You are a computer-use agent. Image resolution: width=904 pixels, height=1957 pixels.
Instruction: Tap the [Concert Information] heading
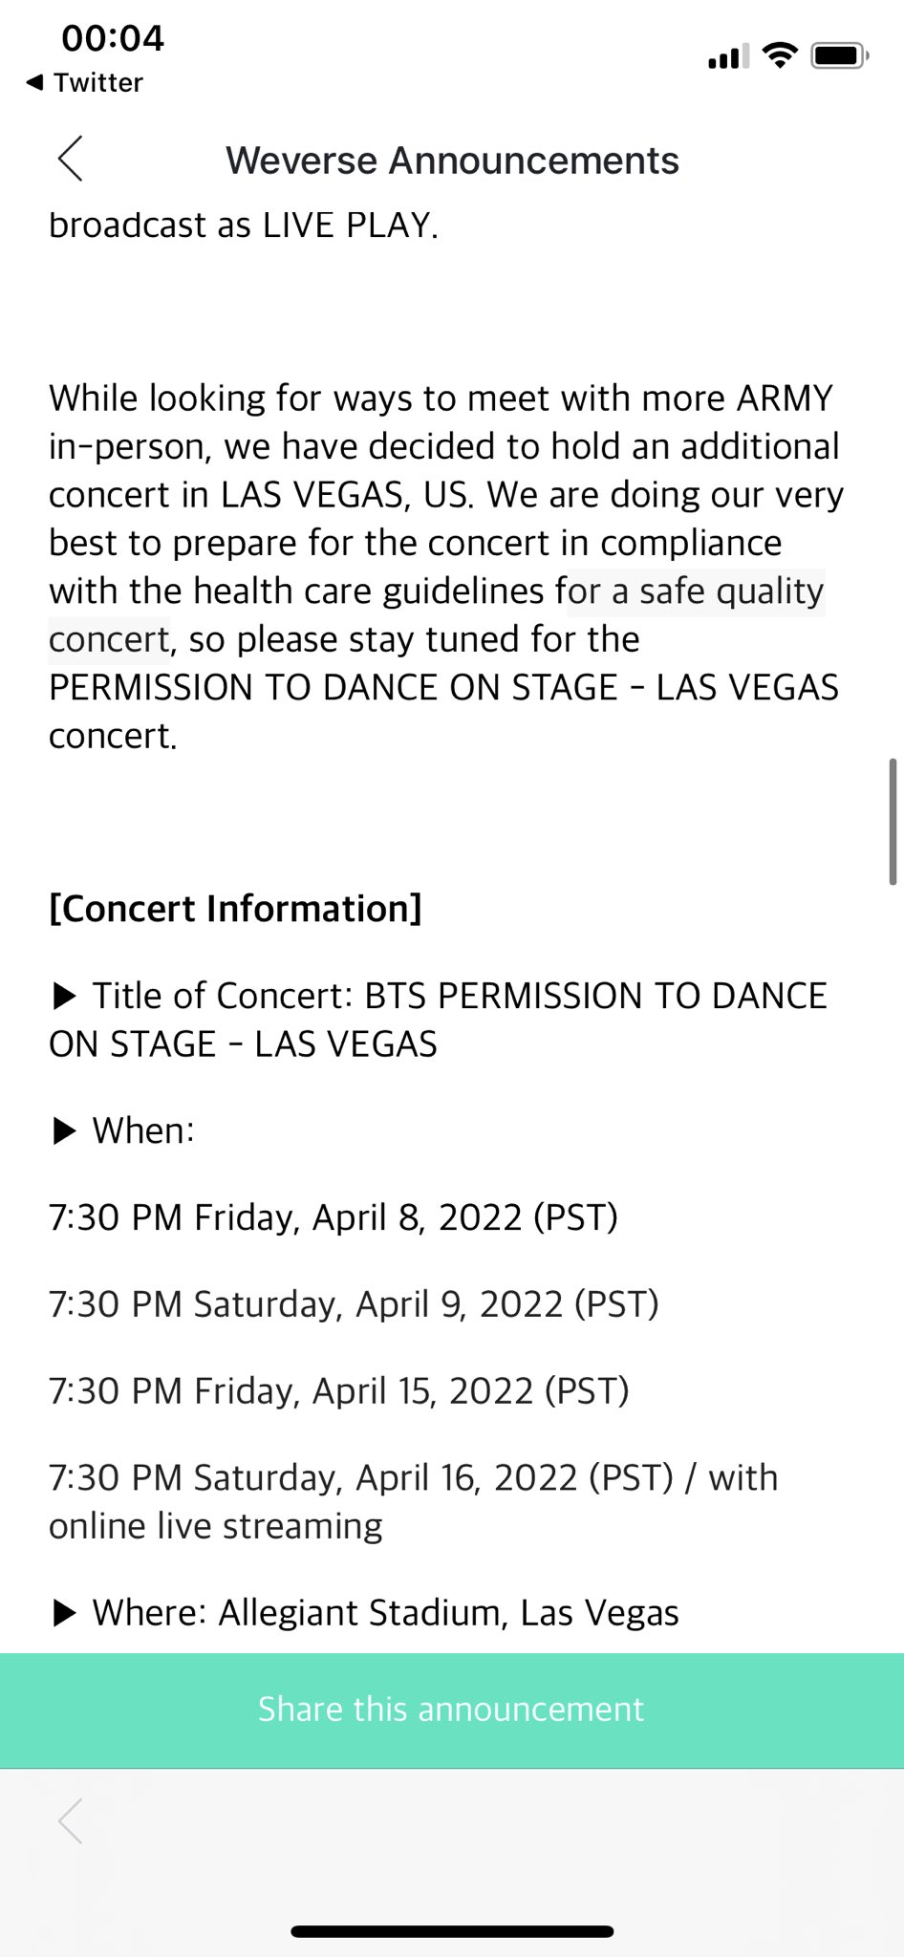235,909
